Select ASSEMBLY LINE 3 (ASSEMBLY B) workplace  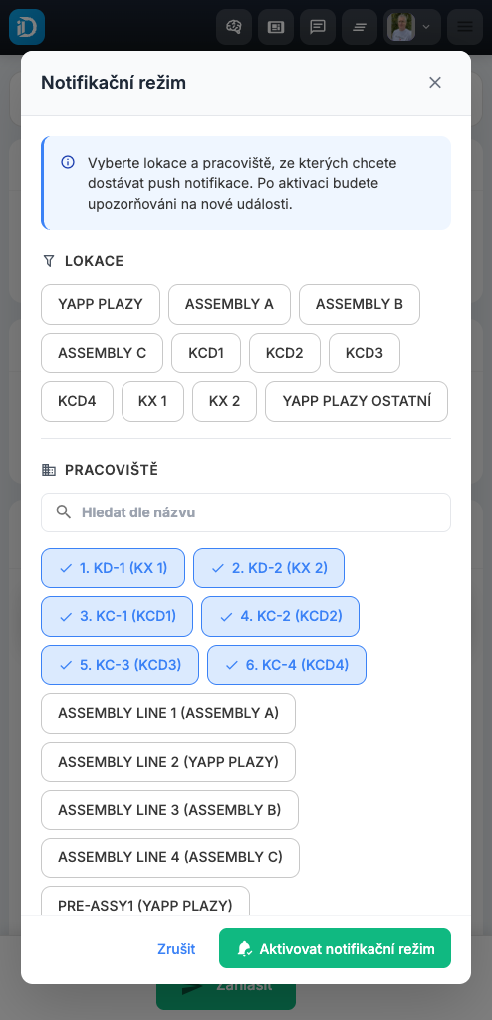tap(169, 810)
